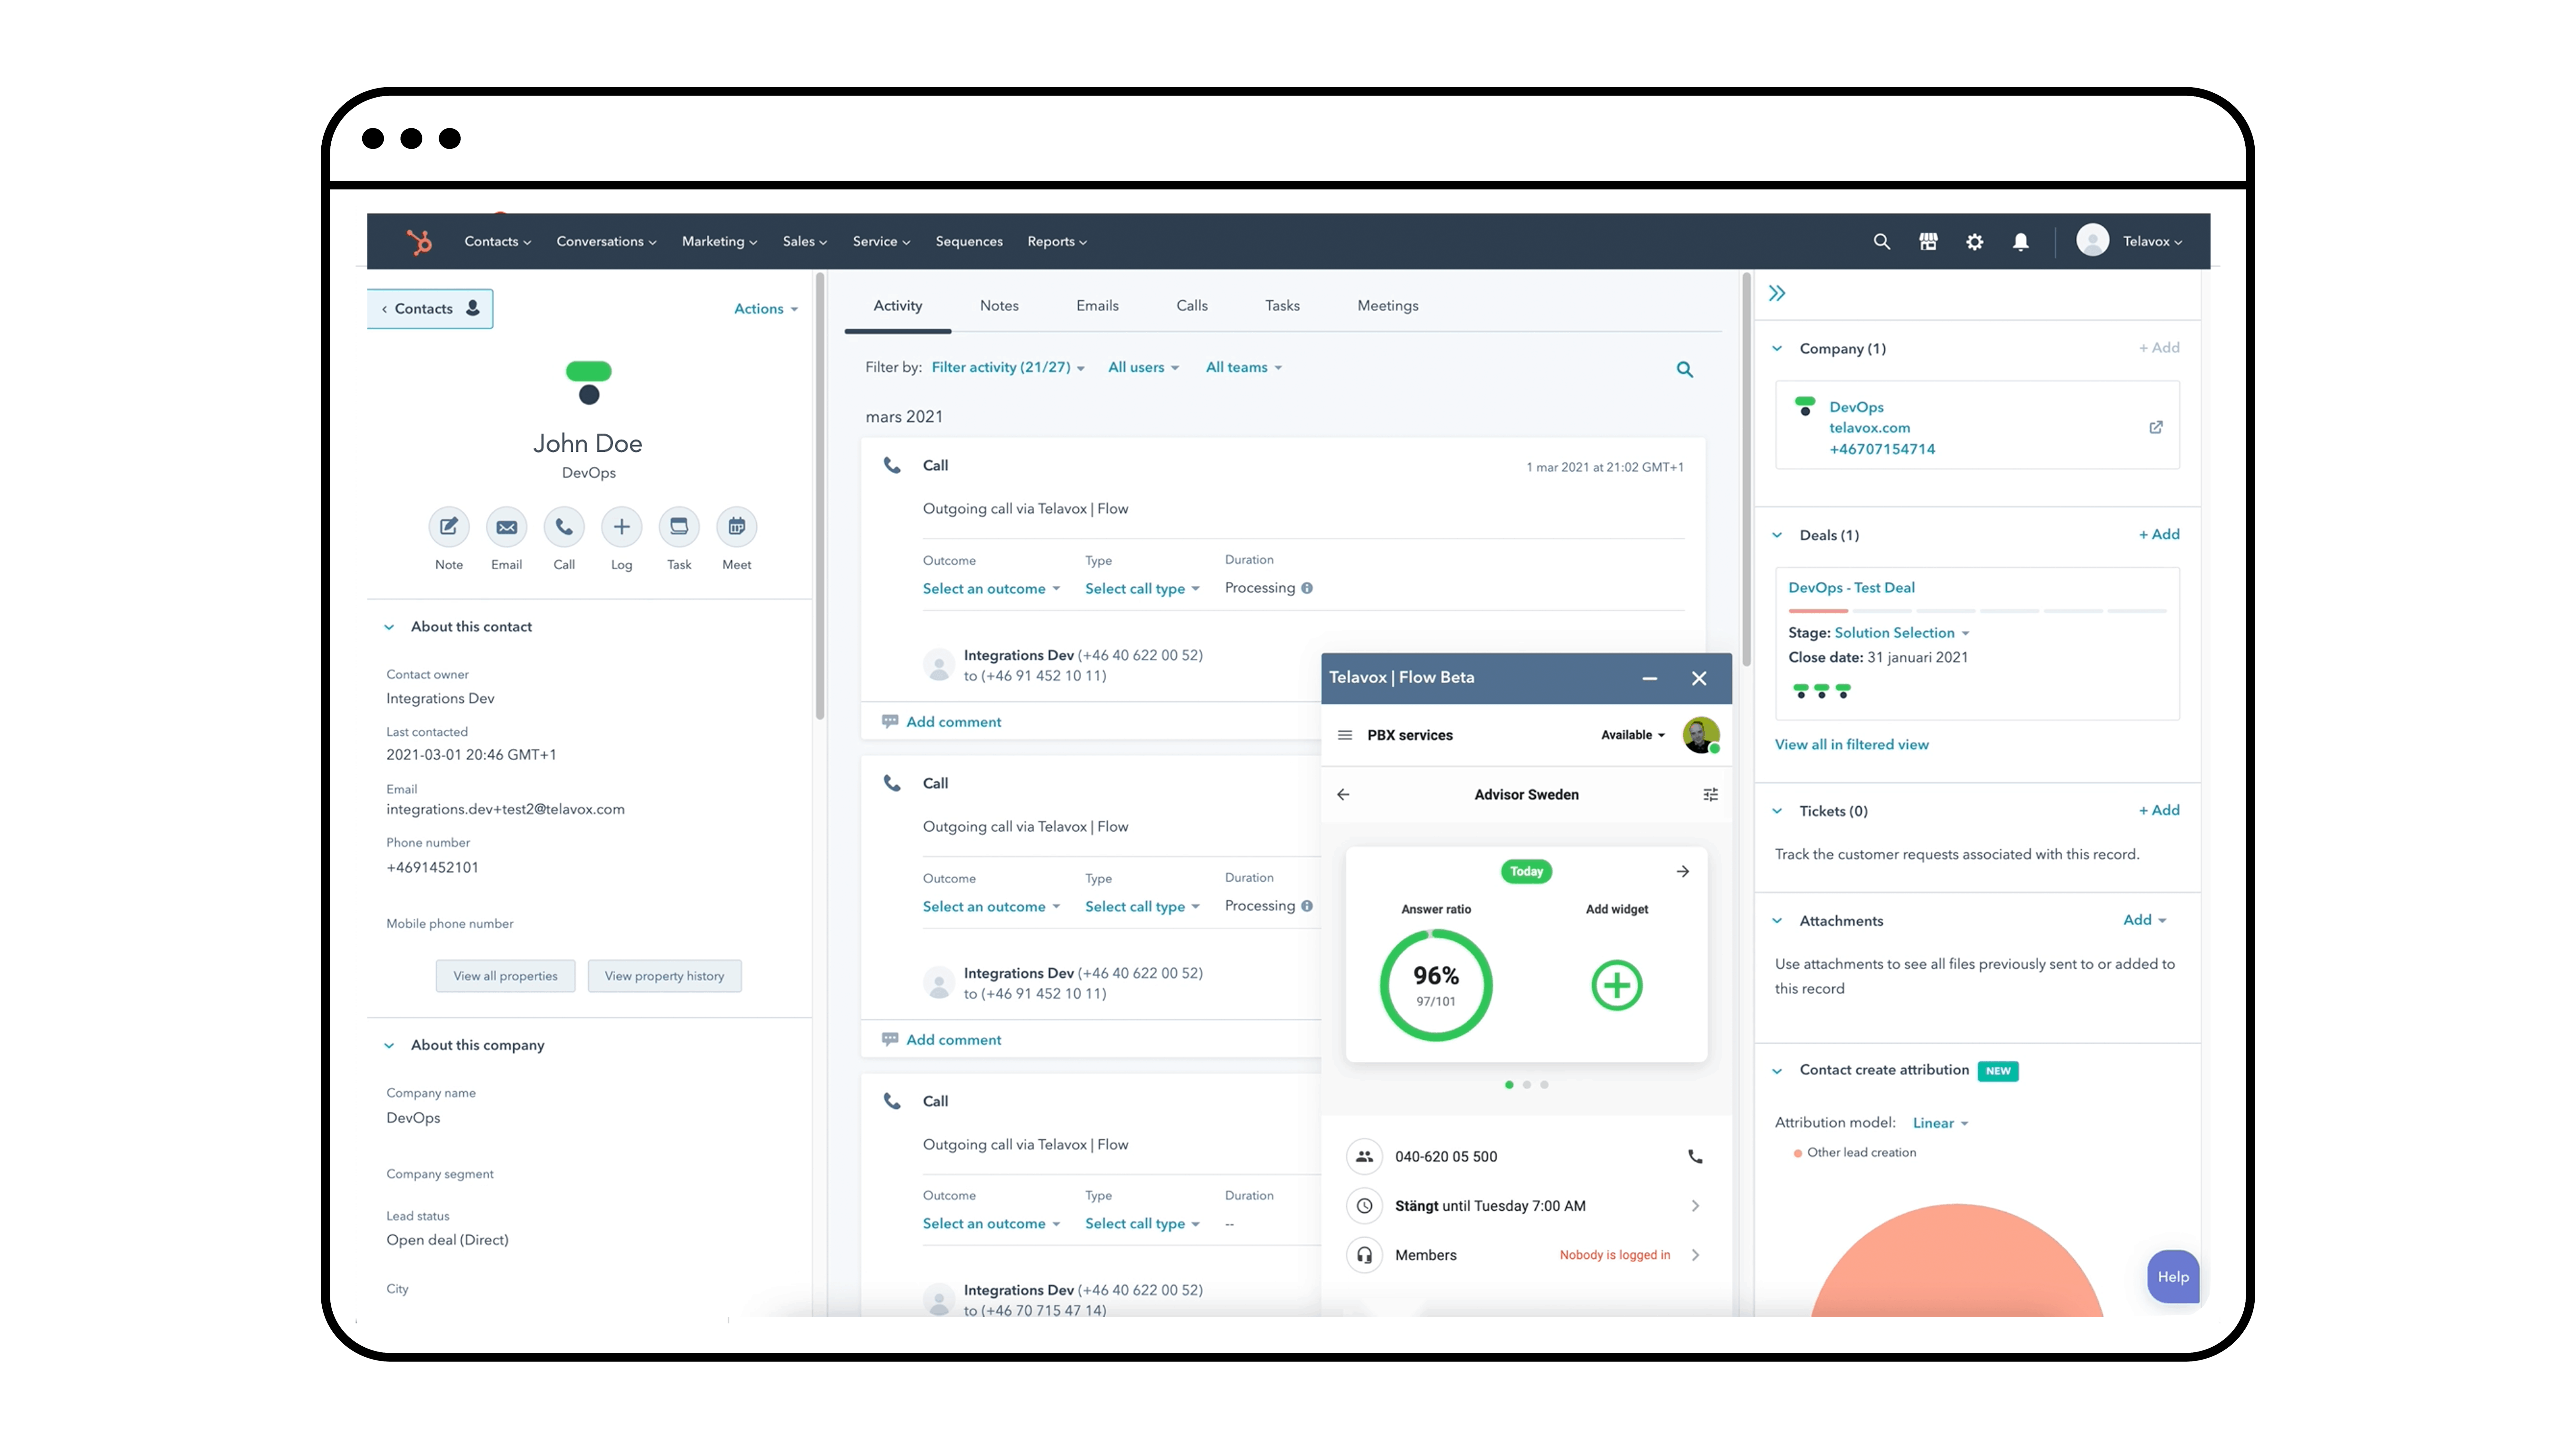The height and width of the screenshot is (1449, 2576).
Task: Go back to Contacts list
Action: 430,309
